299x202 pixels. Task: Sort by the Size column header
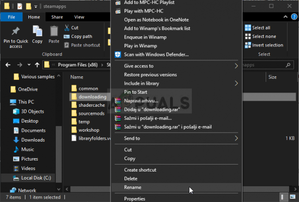pos(273,77)
